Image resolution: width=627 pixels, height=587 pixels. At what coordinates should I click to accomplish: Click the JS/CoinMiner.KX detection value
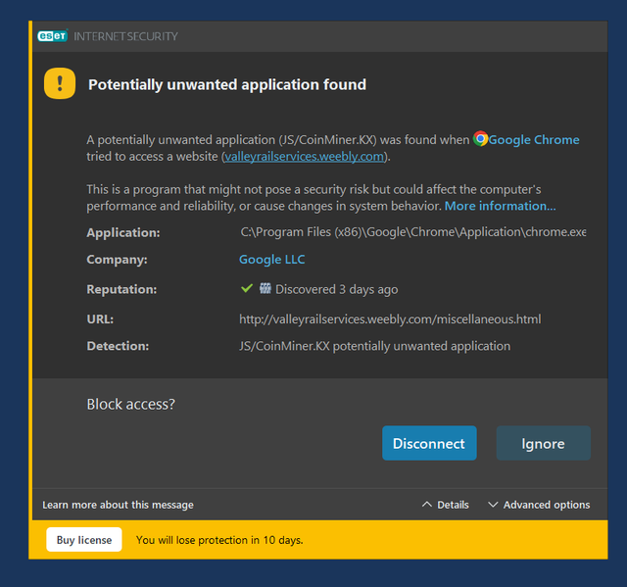click(374, 346)
